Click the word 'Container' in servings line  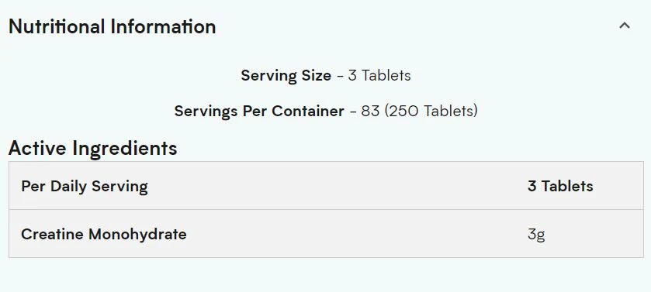(308, 111)
